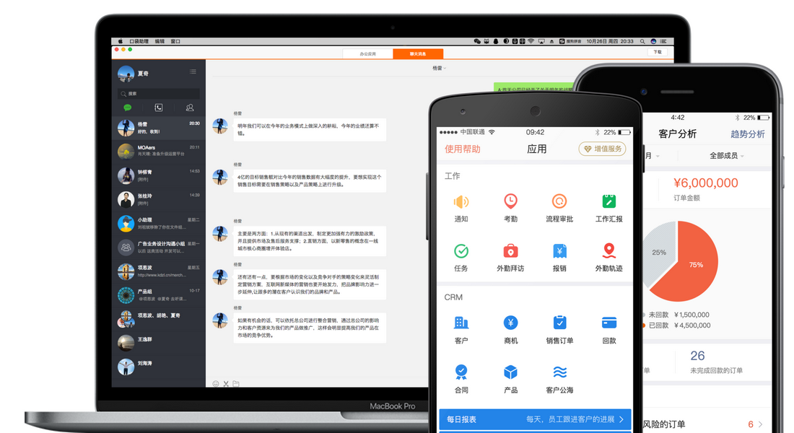Open the 任务 task checkmark icon
Image resolution: width=794 pixels, height=433 pixels.
click(x=461, y=250)
